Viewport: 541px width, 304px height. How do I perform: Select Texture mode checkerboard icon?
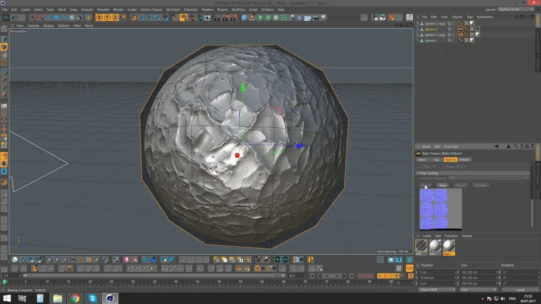(4, 55)
